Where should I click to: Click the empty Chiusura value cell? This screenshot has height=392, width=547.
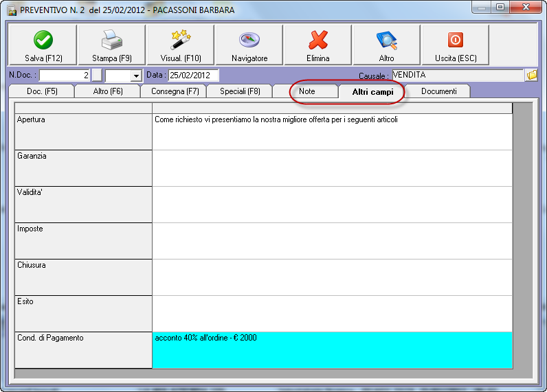(x=333, y=277)
